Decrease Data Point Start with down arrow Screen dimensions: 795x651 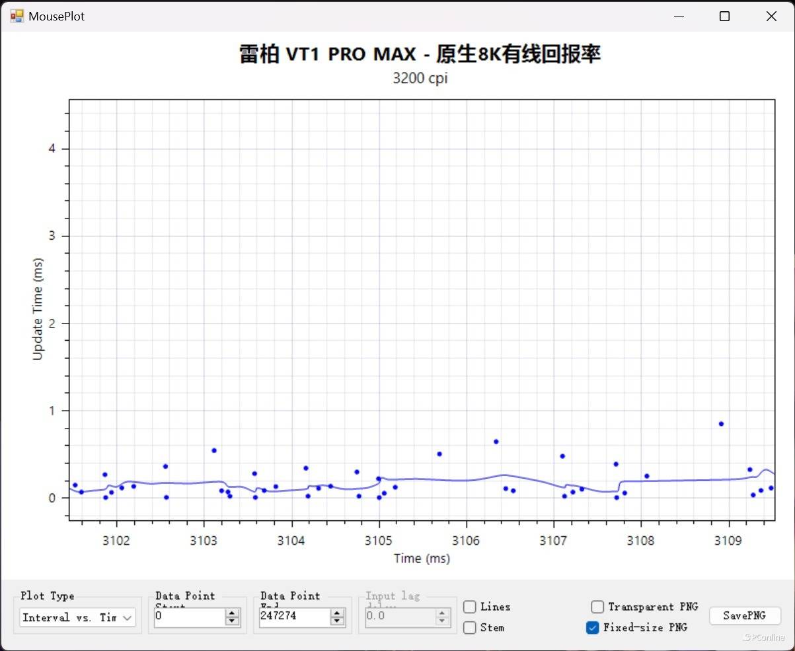[x=232, y=622]
